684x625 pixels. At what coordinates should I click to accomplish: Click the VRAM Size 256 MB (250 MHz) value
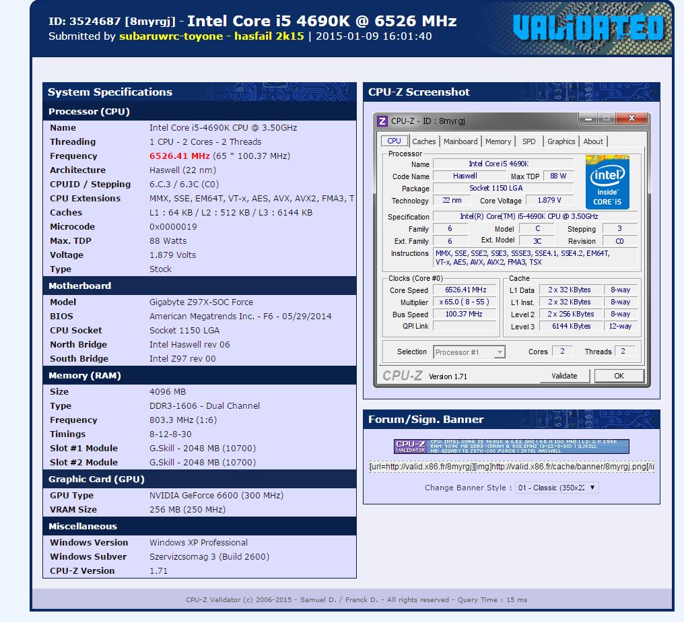[x=188, y=510]
